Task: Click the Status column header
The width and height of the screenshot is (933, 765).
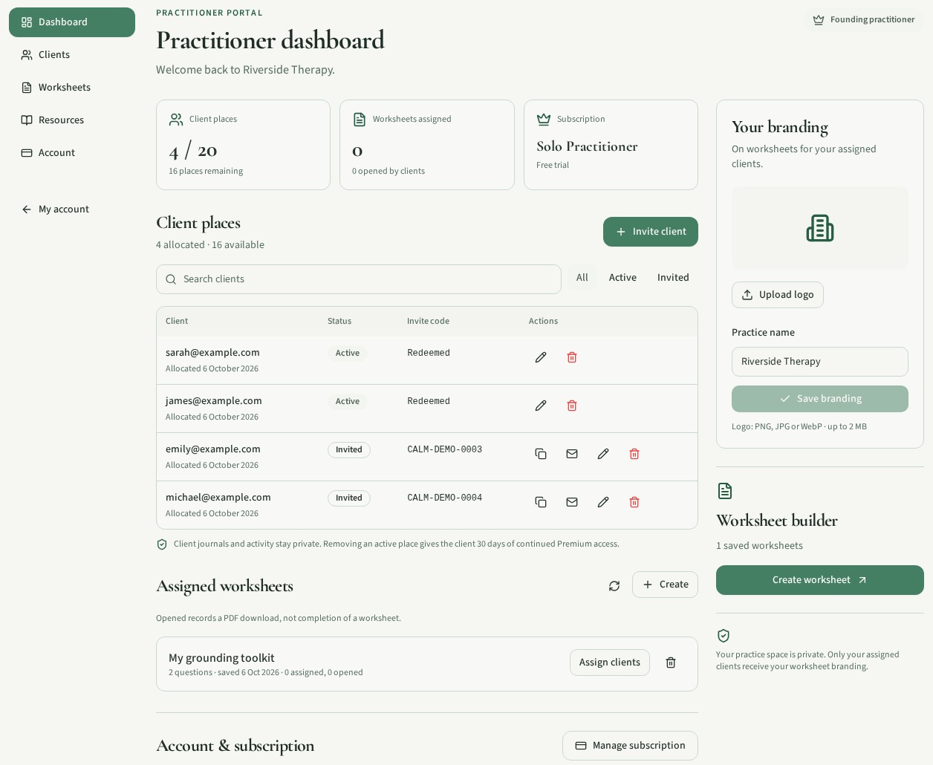Action: 339,321
